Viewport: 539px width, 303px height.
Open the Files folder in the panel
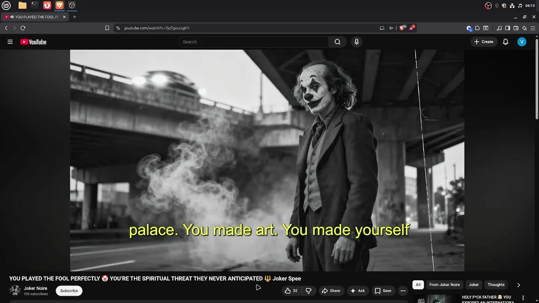tap(22, 5)
